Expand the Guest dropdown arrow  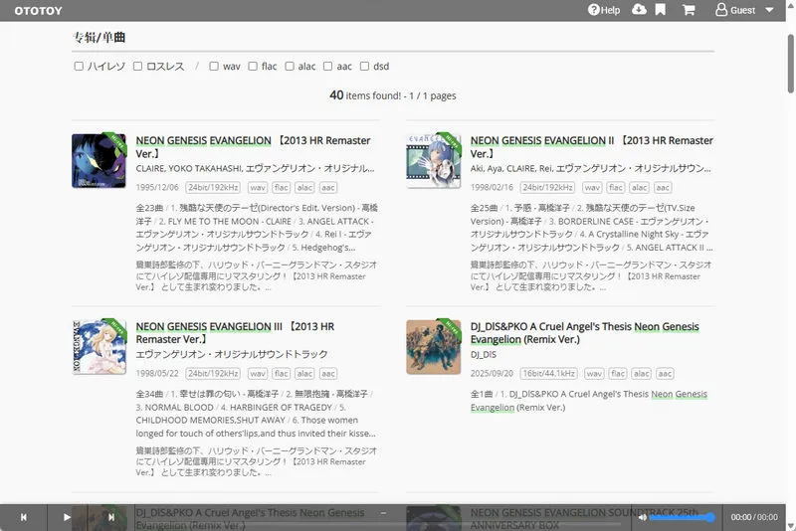(x=769, y=10)
